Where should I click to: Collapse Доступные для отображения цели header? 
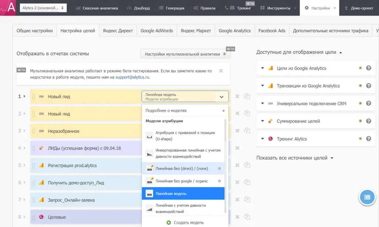click(x=299, y=52)
